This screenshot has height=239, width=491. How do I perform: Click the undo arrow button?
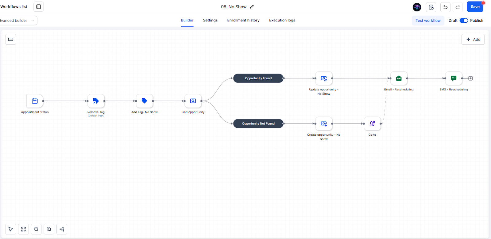tap(445, 7)
